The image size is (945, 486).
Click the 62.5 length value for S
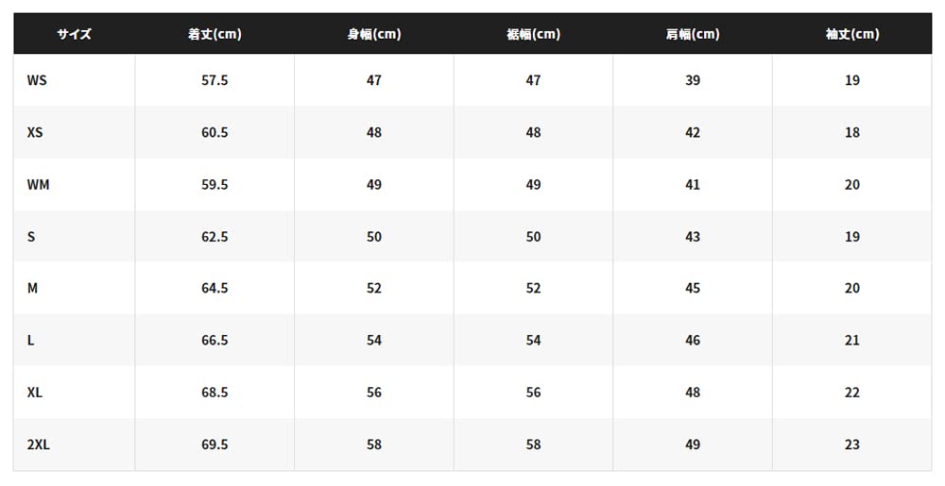click(215, 236)
